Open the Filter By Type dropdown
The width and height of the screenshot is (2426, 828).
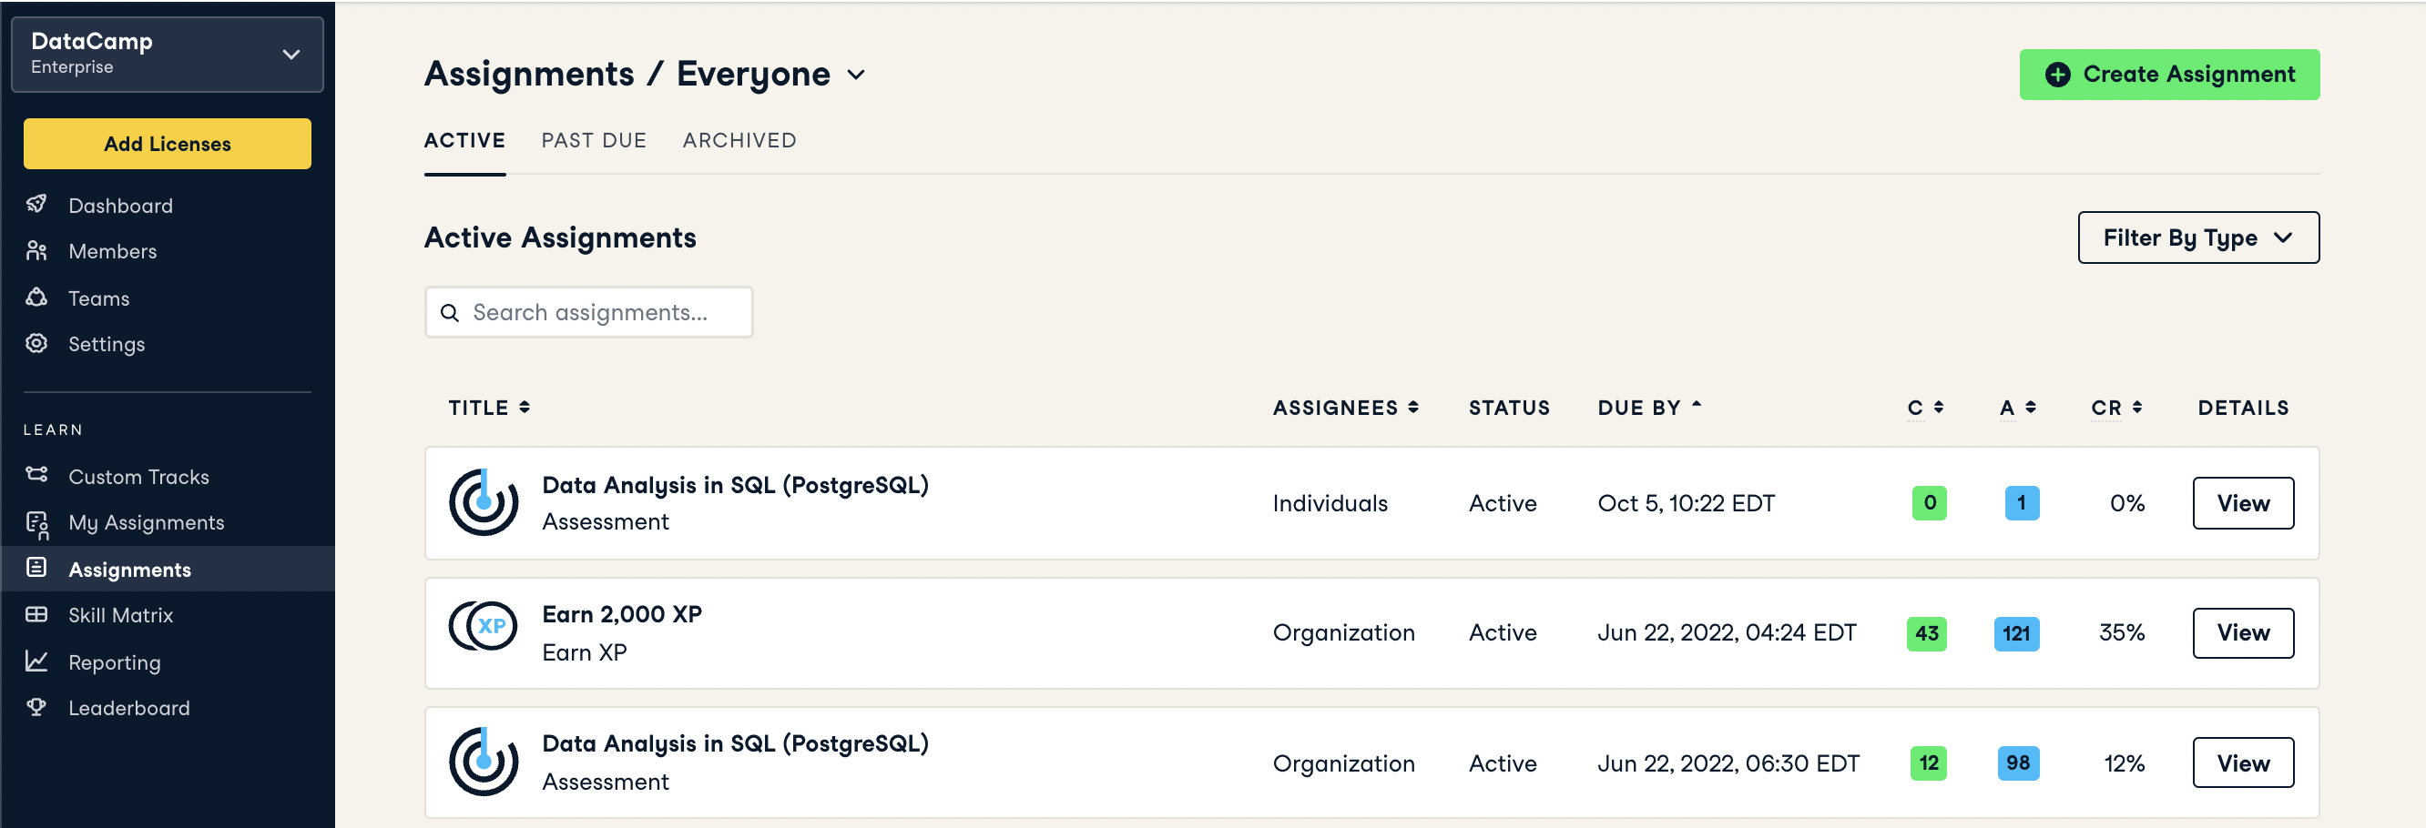click(2197, 238)
